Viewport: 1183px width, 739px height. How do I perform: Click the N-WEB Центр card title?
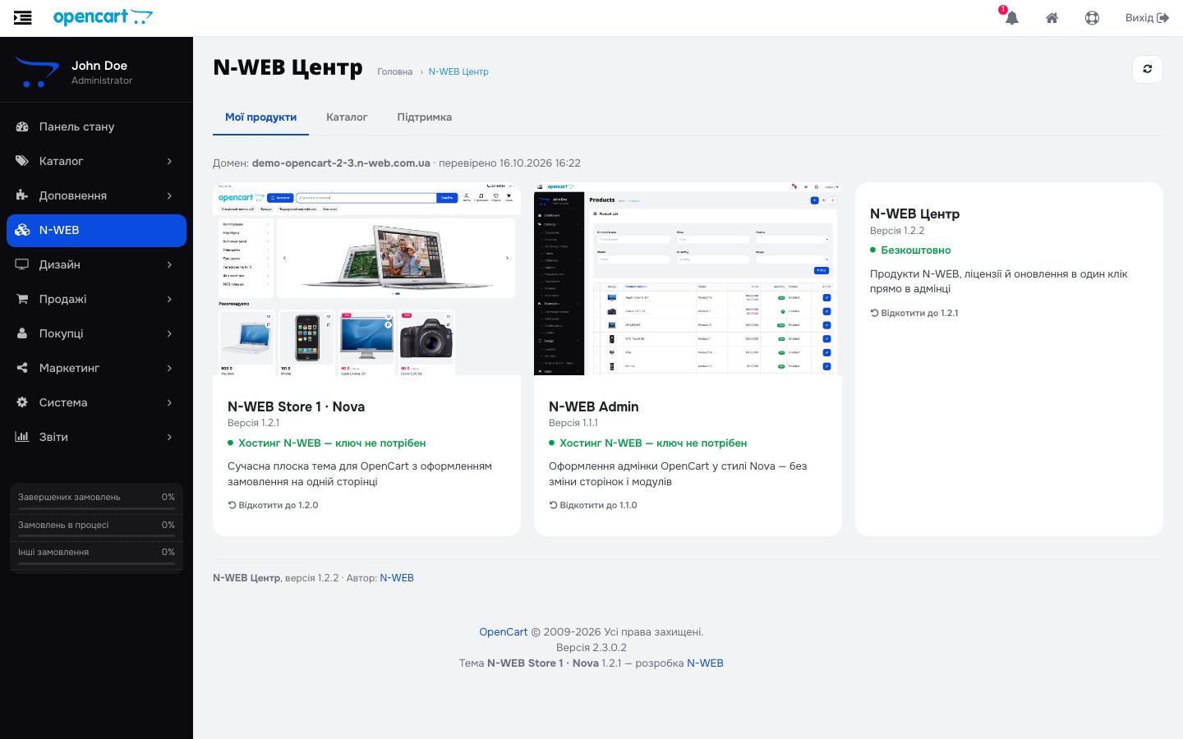click(914, 213)
